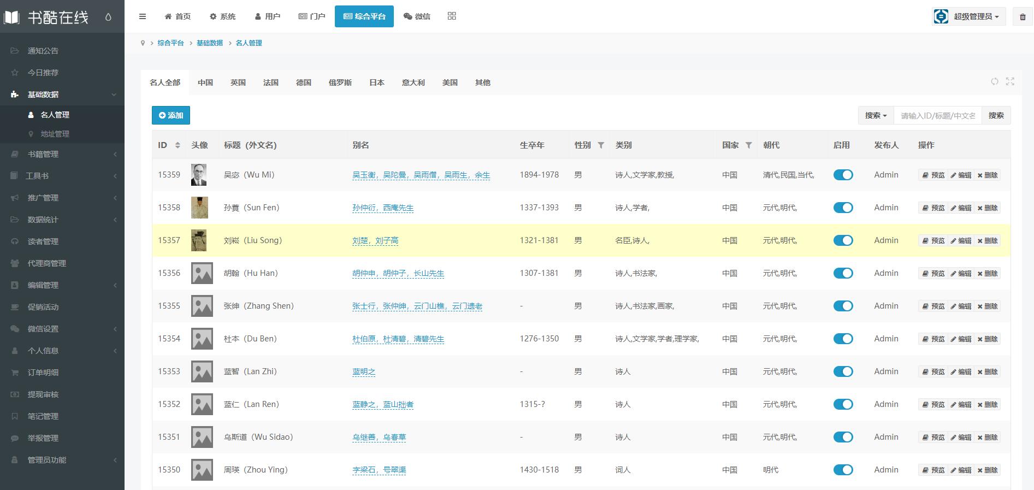Viewport: 1034px width, 490px height.
Task: Click the blue 添加 button
Action: (x=171, y=115)
